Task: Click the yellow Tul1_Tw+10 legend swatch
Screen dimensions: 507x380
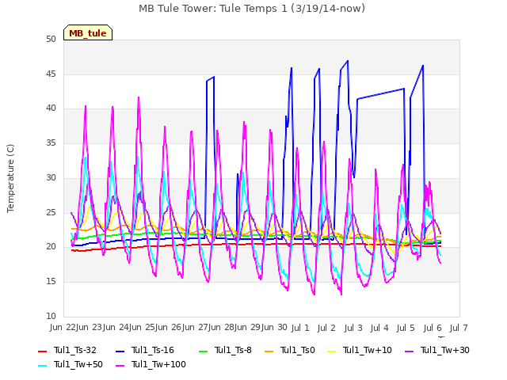Action: coord(332,351)
